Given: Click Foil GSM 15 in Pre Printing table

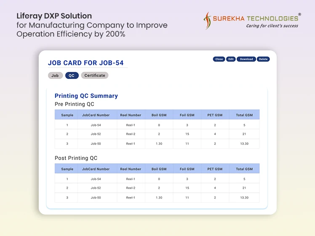Looking at the screenshot, I should point(187,134).
